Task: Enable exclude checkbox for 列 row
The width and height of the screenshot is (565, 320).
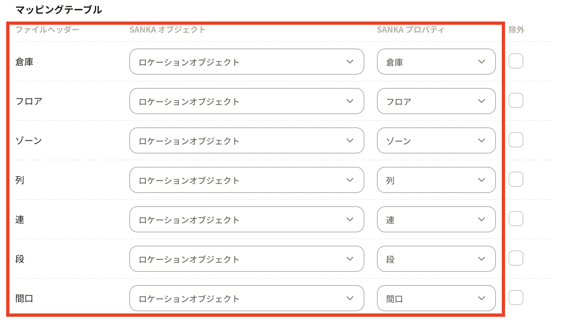Action: pos(516,180)
